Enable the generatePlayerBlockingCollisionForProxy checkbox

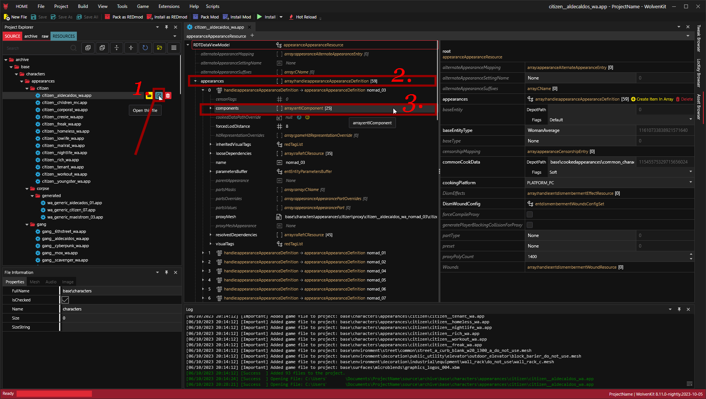pos(530,225)
